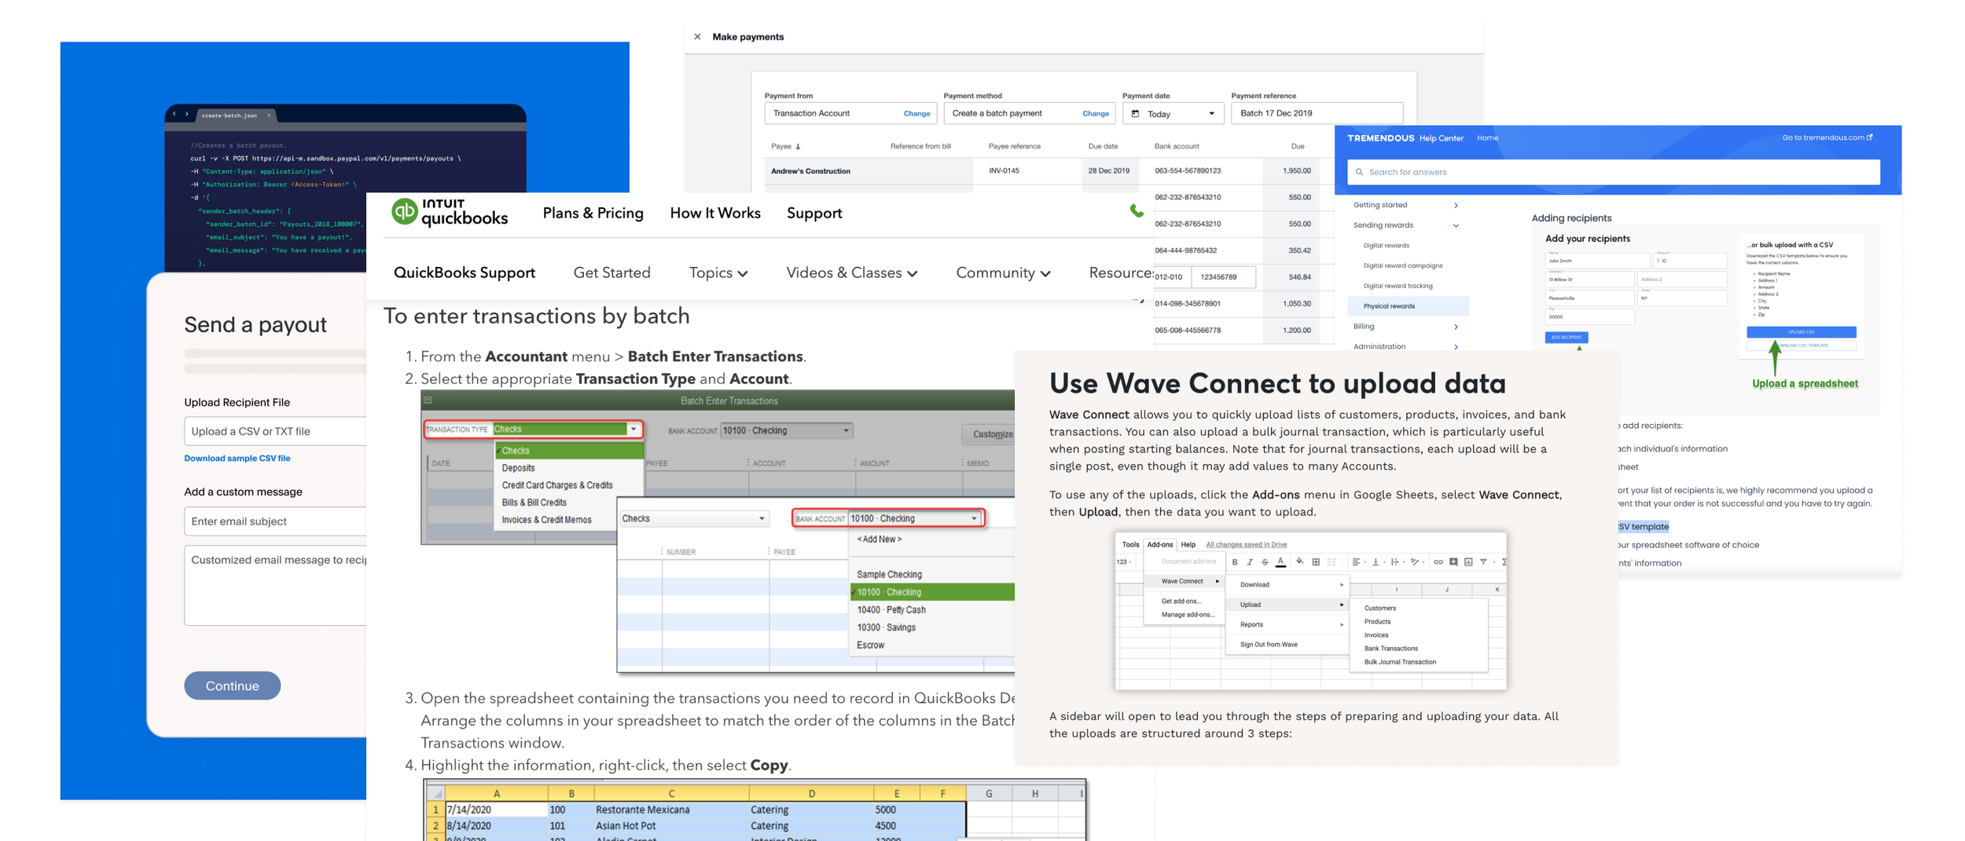The image size is (1965, 841).
Task: Open the top Bank Account 10100 Checking dropdown
Action: tap(846, 430)
